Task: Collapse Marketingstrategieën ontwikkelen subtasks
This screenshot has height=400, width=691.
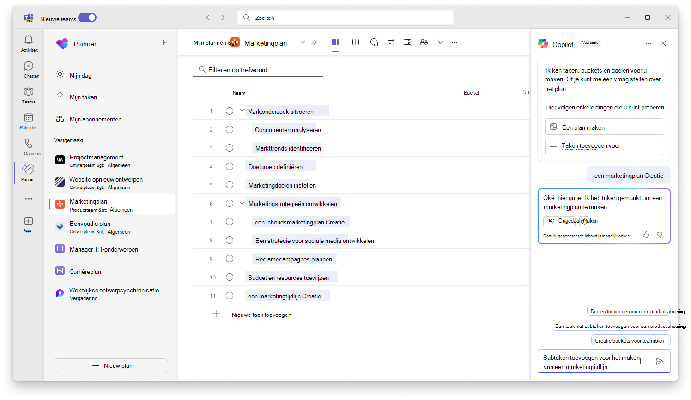Action: pos(242,203)
